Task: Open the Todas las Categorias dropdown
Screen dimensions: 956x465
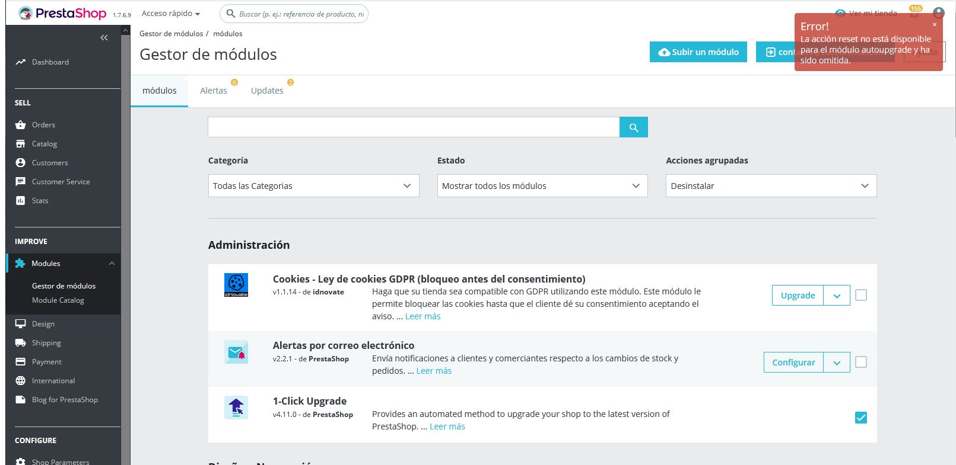Action: [x=313, y=185]
